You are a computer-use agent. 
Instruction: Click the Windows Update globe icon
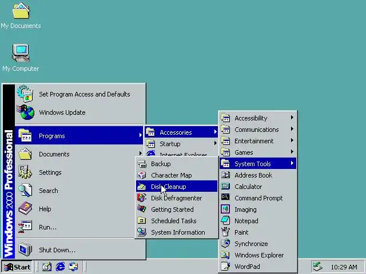(x=25, y=112)
